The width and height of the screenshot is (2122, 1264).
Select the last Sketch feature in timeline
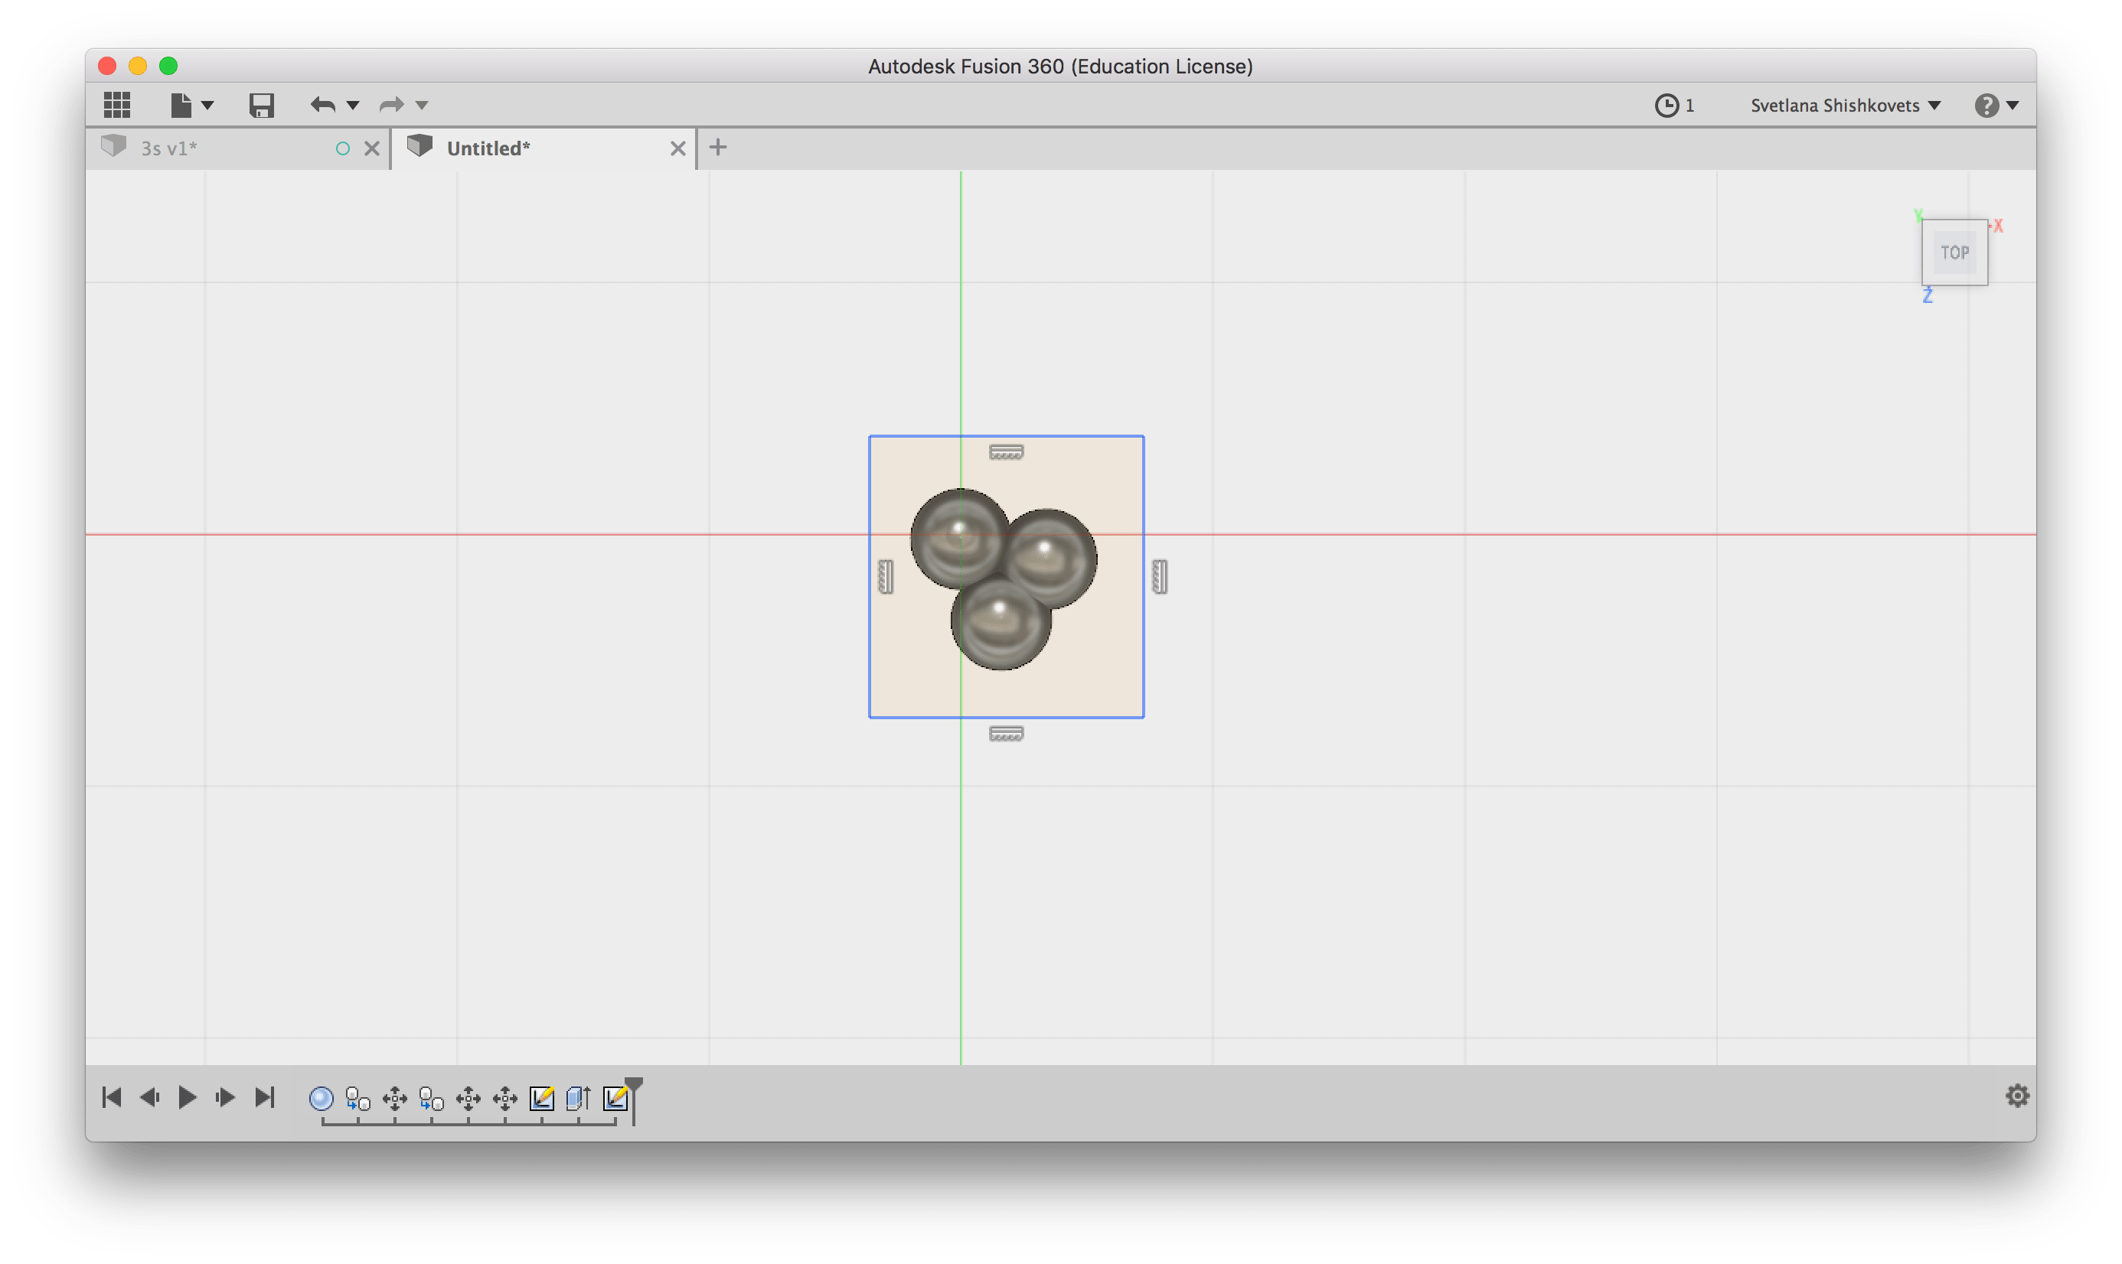point(615,1099)
